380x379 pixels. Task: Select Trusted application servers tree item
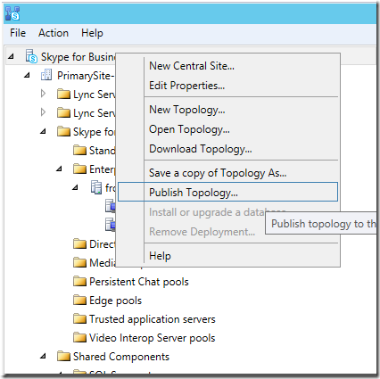tap(153, 319)
